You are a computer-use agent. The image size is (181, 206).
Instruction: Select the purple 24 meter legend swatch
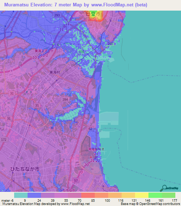[48, 195]
